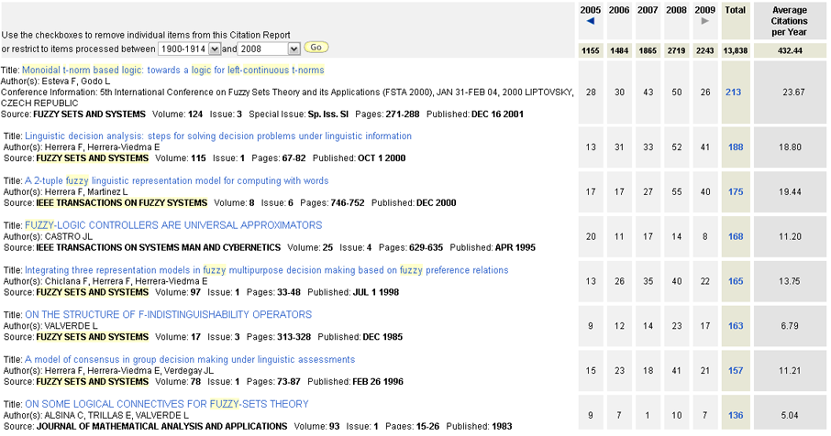The width and height of the screenshot is (831, 436).
Task: Open FUZZY-LOGIC CONTROLLERS ARE UNIVERSAL APPROXIMATORS link
Action: click(x=173, y=225)
